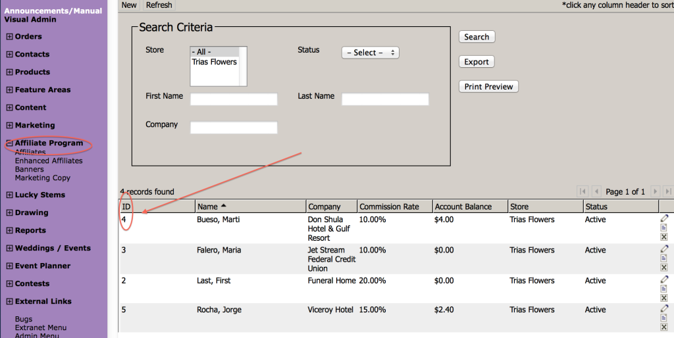The height and width of the screenshot is (338, 674).
Task: Click the '20.00%' commission rate
Action: tap(373, 280)
